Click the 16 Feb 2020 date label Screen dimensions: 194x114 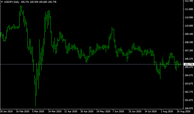pyautogui.click(x=23, y=111)
